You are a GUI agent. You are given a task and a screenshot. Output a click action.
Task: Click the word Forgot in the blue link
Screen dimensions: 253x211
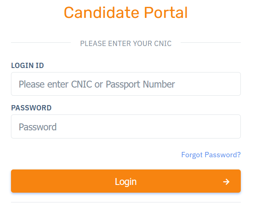(x=192, y=155)
